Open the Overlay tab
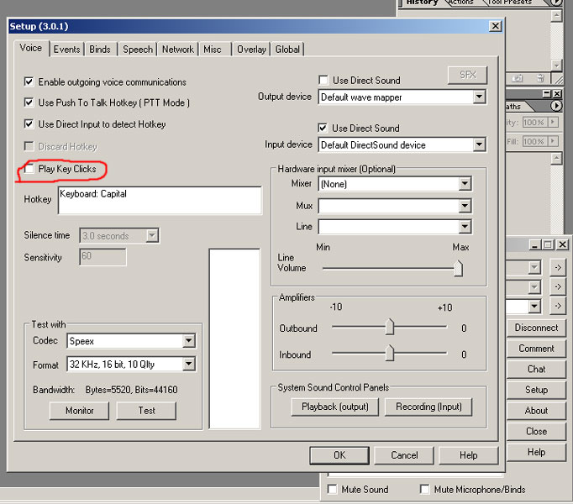 coord(251,50)
